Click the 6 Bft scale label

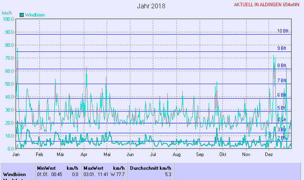282,95
